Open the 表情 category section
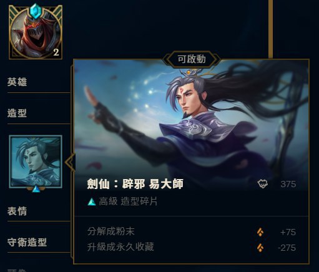This screenshot has height=272, width=319. (17, 211)
